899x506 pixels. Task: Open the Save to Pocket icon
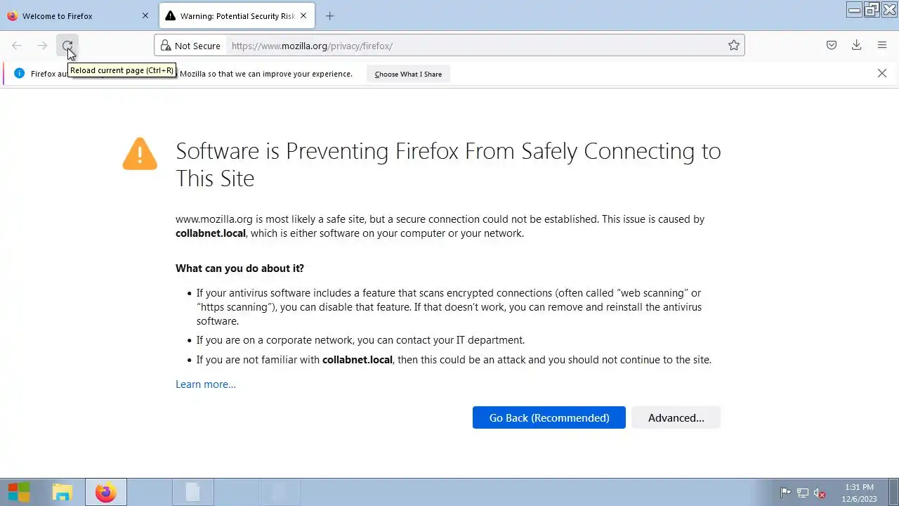[x=832, y=46]
